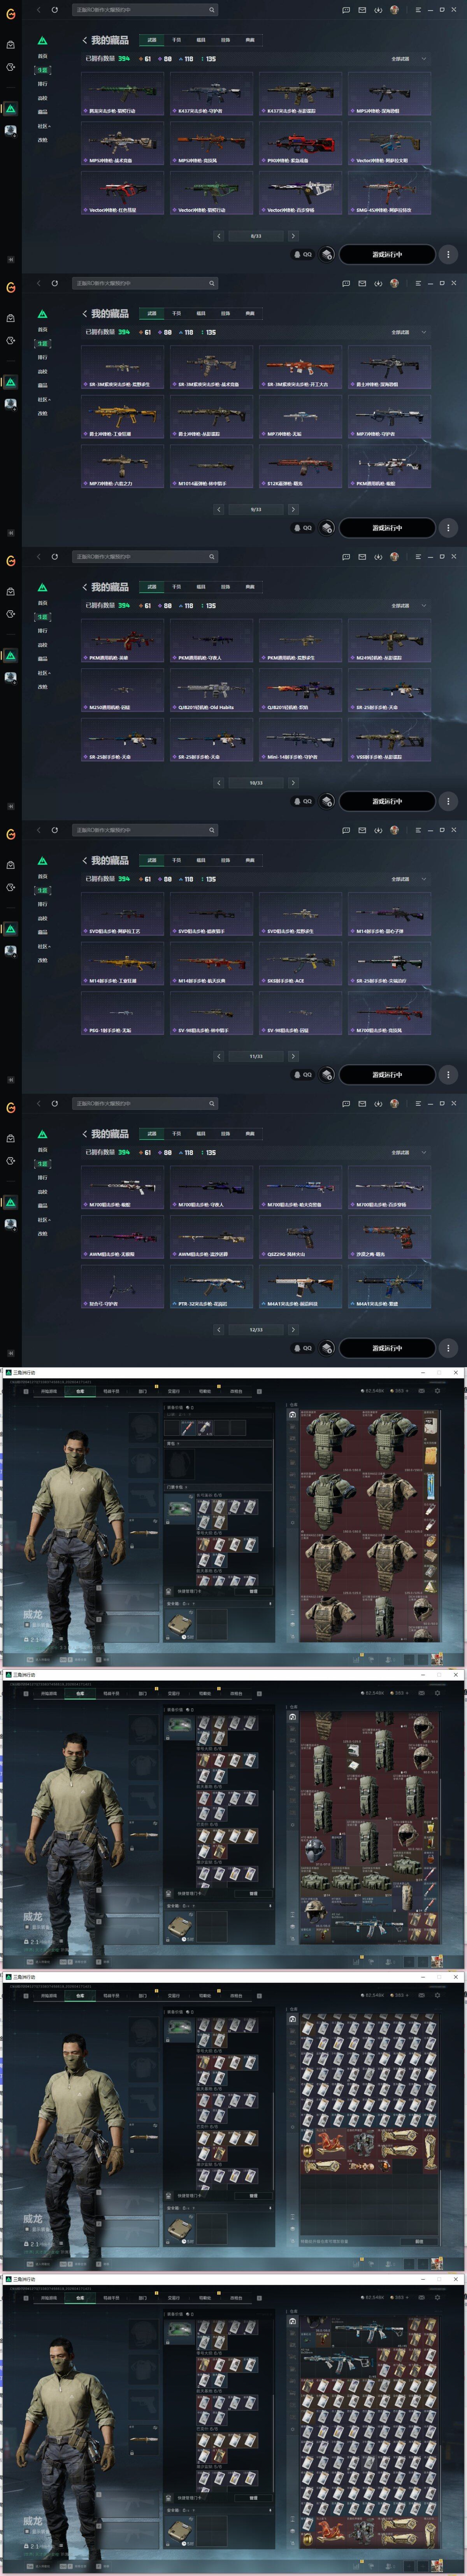Select 挂饰 tab in page 10/33 window
467x2576 pixels.
pyautogui.click(x=225, y=587)
